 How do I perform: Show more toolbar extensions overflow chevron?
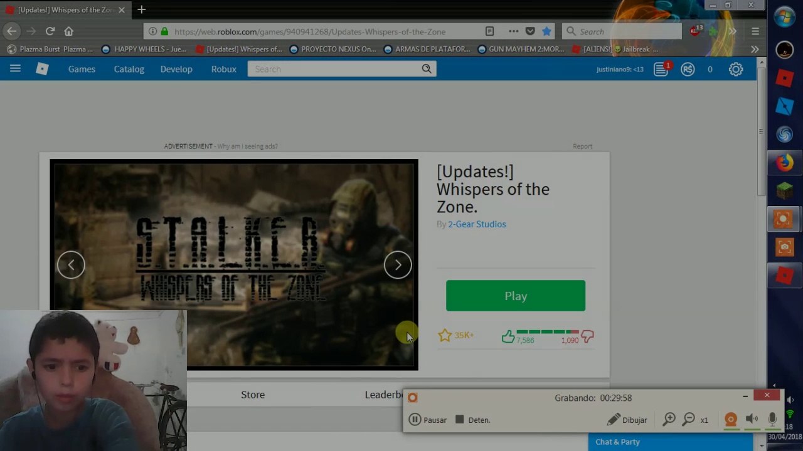[x=732, y=31]
